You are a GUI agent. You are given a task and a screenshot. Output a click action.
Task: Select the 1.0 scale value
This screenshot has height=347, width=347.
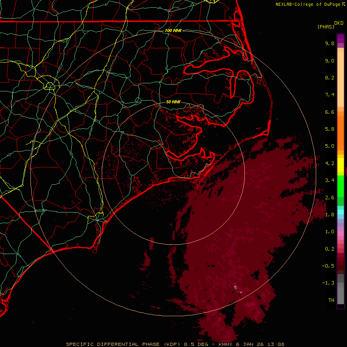[x=330, y=232]
